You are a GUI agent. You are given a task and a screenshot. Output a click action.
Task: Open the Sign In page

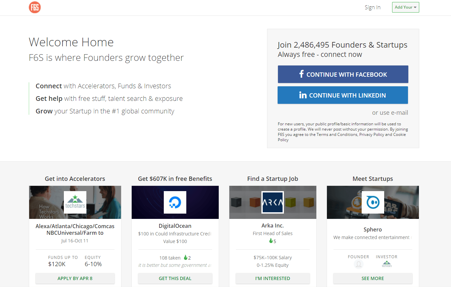[x=373, y=7]
